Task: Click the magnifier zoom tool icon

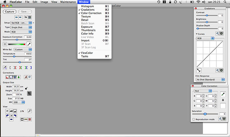Action: click(29, 111)
